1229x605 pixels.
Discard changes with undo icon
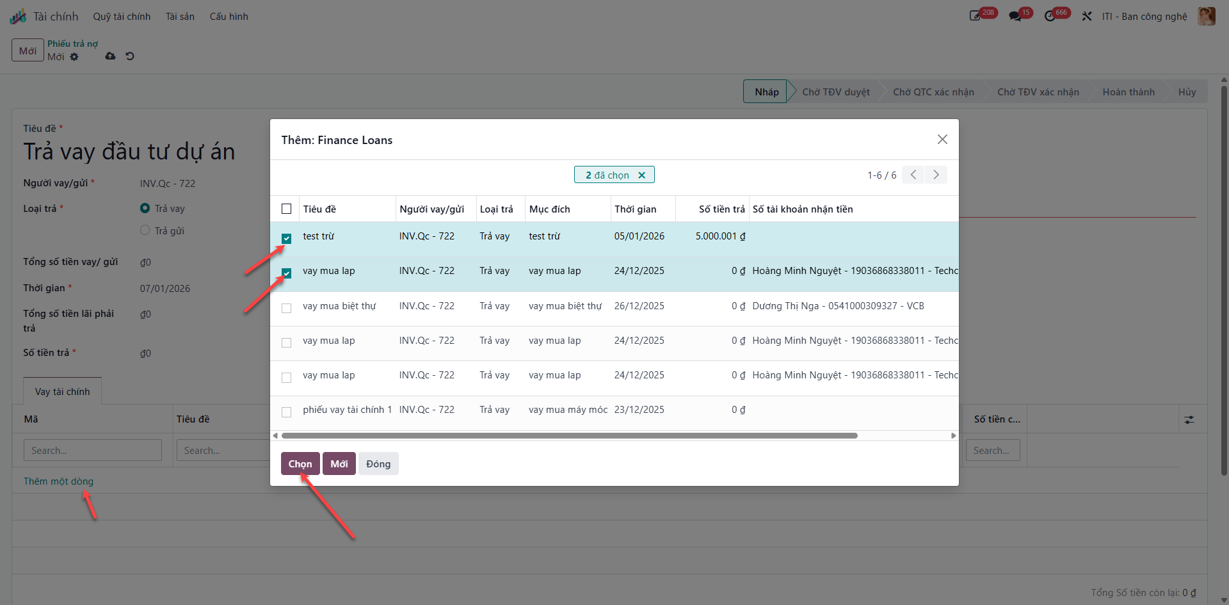130,56
